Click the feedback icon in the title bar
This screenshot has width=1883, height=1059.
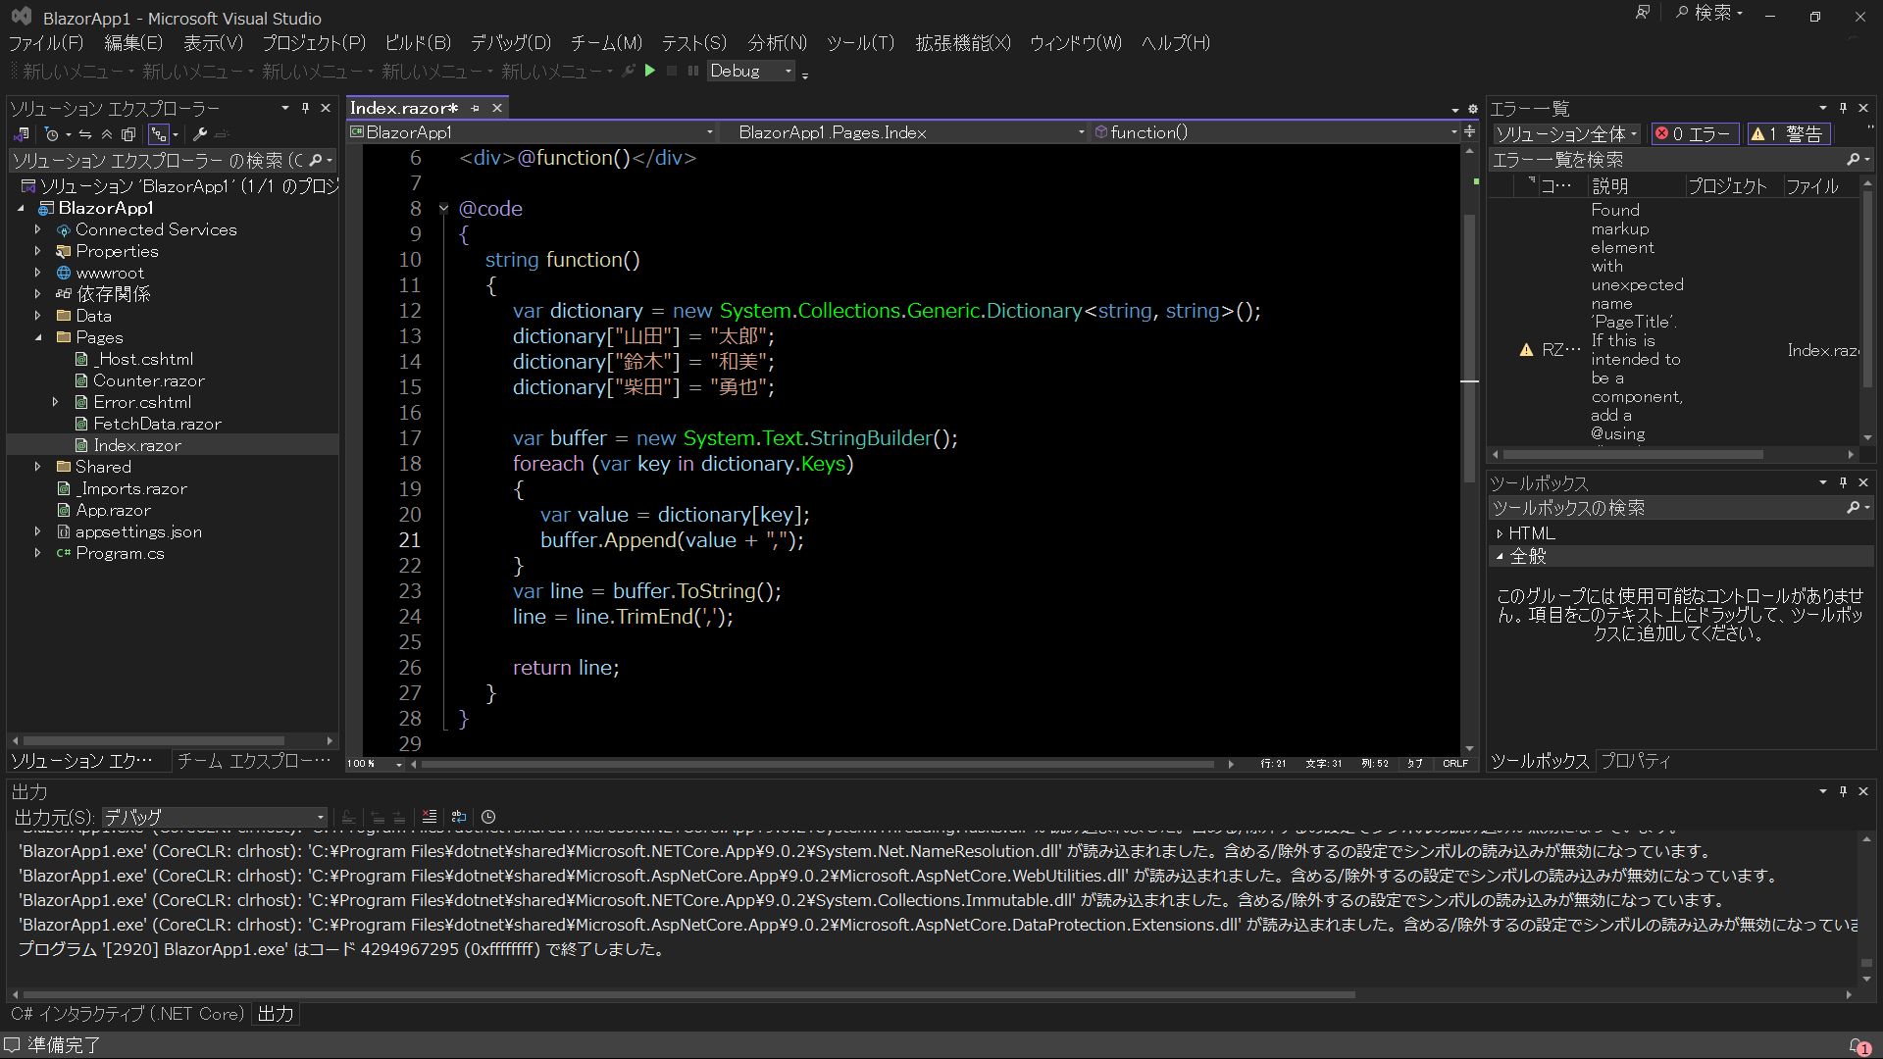1643,13
